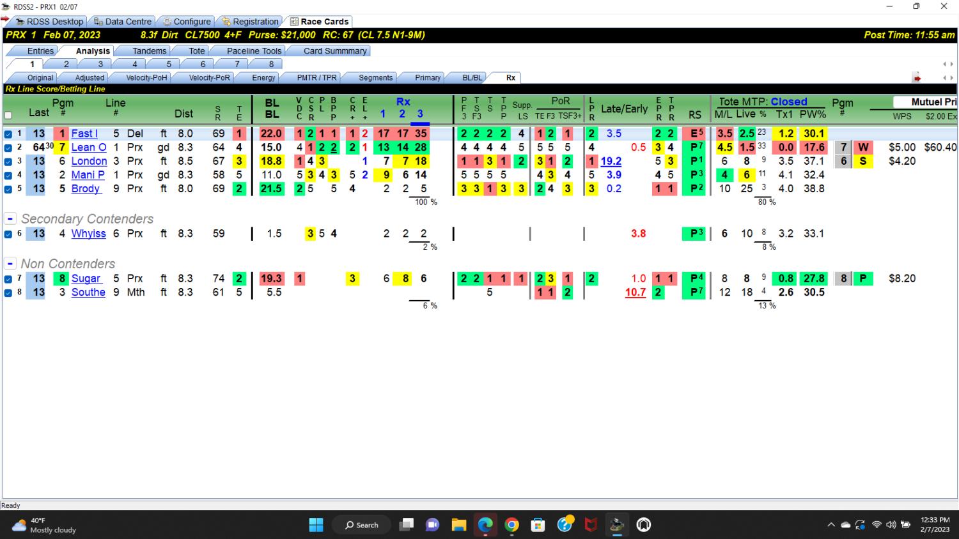Viewport: 959px width, 539px height.
Task: Open the clock and date flyout
Action: pyautogui.click(x=935, y=525)
